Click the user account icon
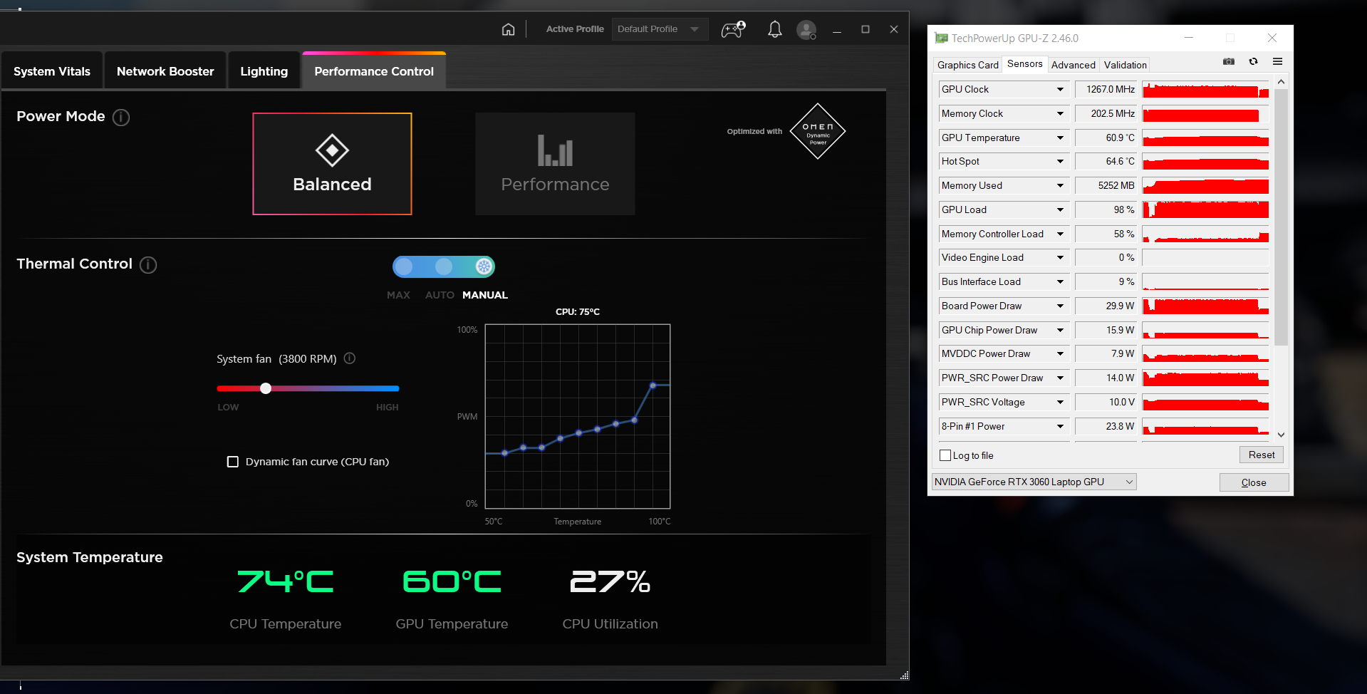 [806, 29]
